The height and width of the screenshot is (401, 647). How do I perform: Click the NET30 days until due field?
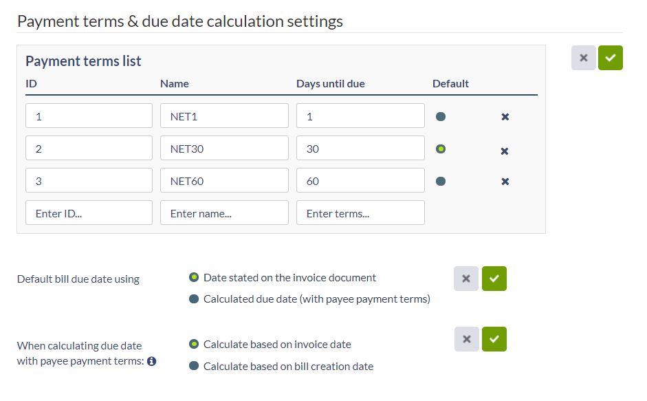click(360, 148)
